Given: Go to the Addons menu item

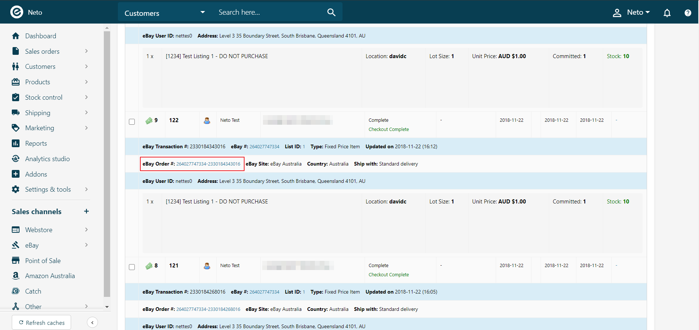Looking at the screenshot, I should pos(36,174).
